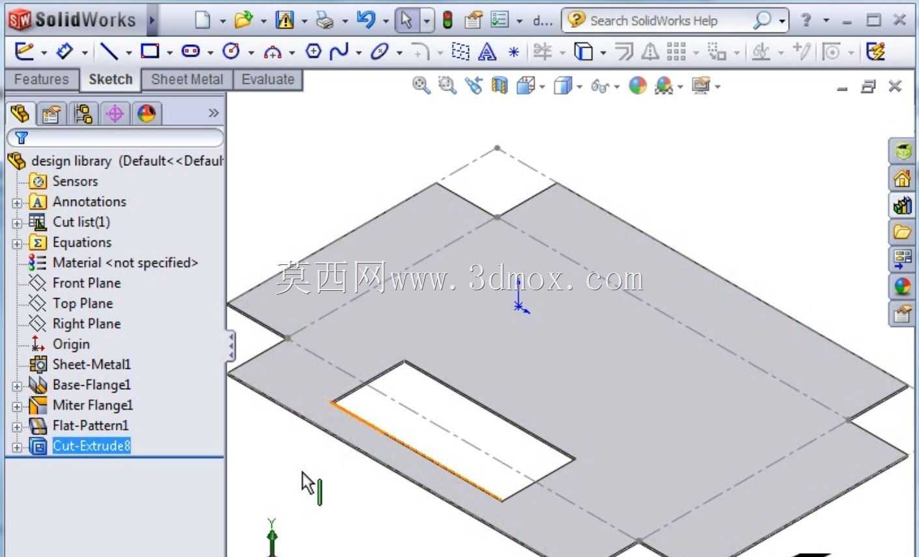This screenshot has height=557, width=919.
Task: Click the Convert Entities cube icon
Action: click(583, 51)
